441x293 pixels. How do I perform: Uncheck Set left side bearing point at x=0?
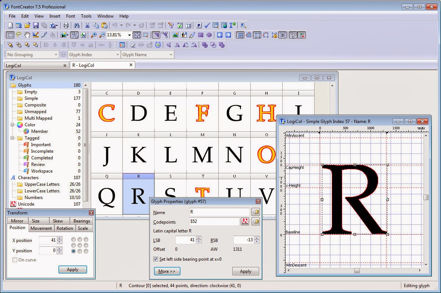(x=155, y=259)
